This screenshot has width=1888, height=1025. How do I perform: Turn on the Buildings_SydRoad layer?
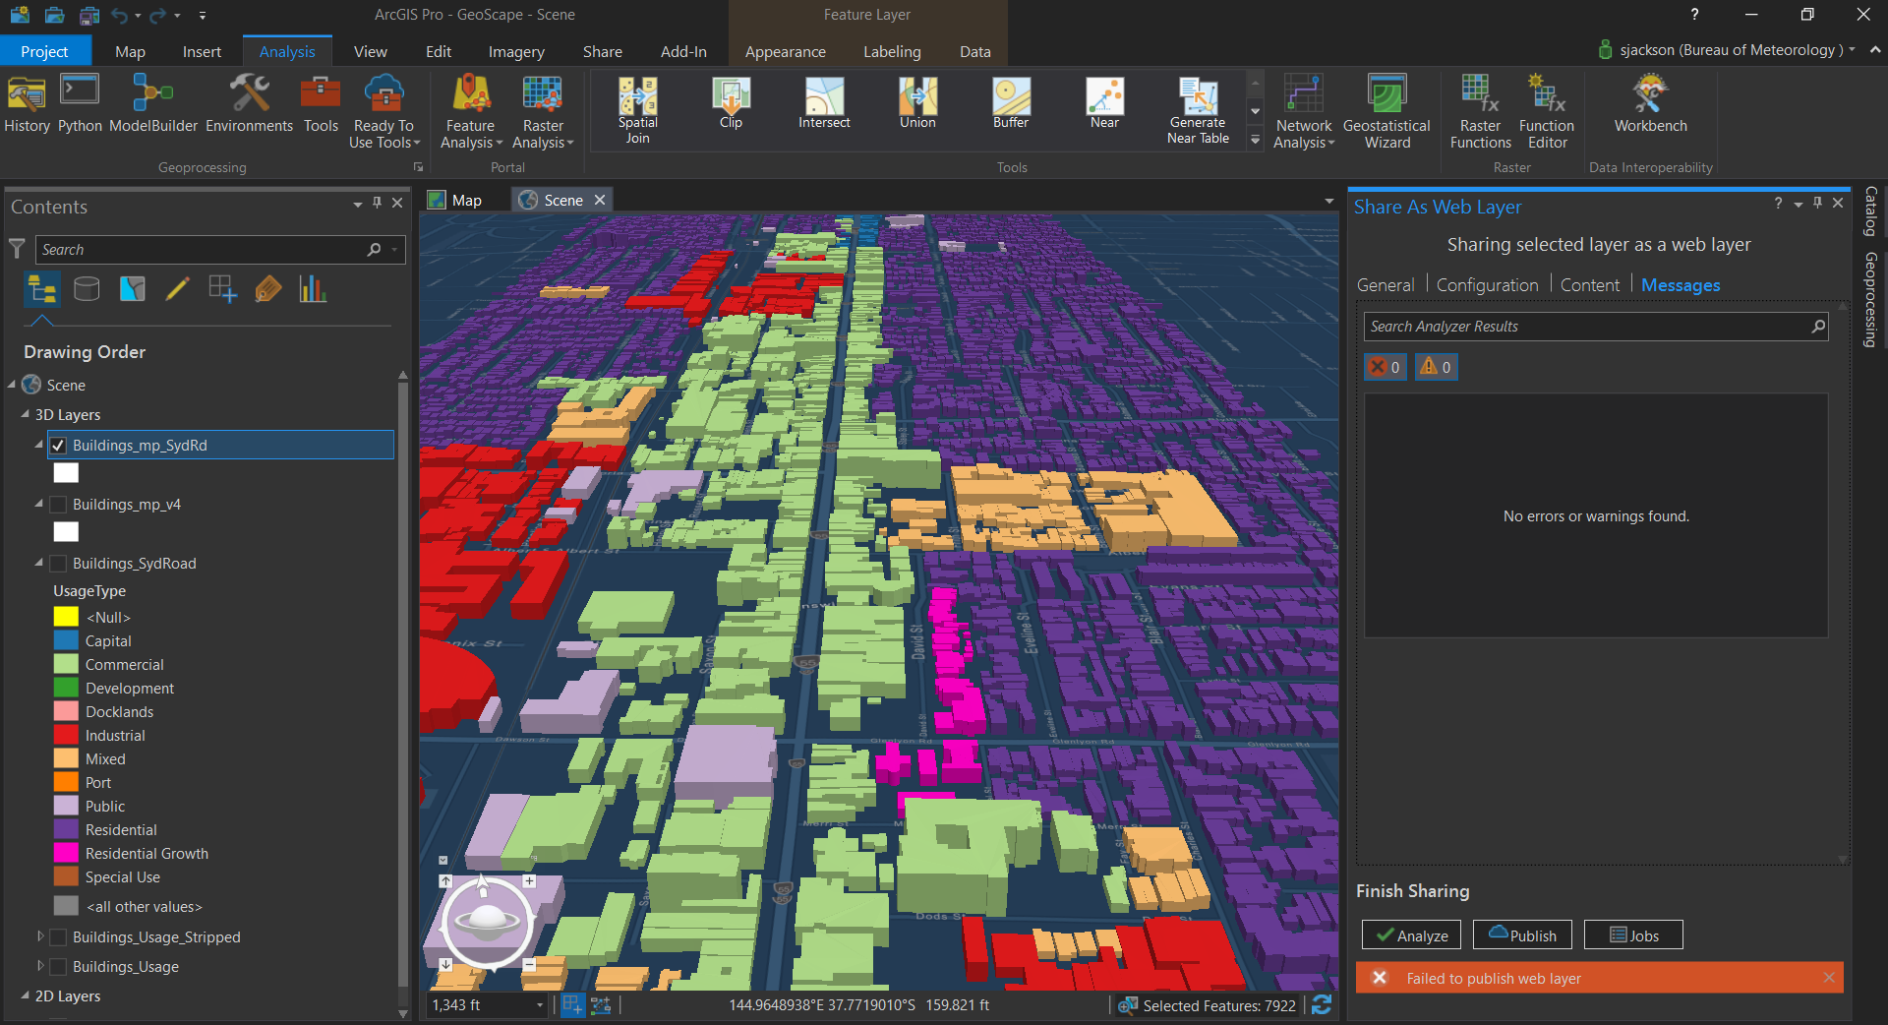(x=59, y=564)
